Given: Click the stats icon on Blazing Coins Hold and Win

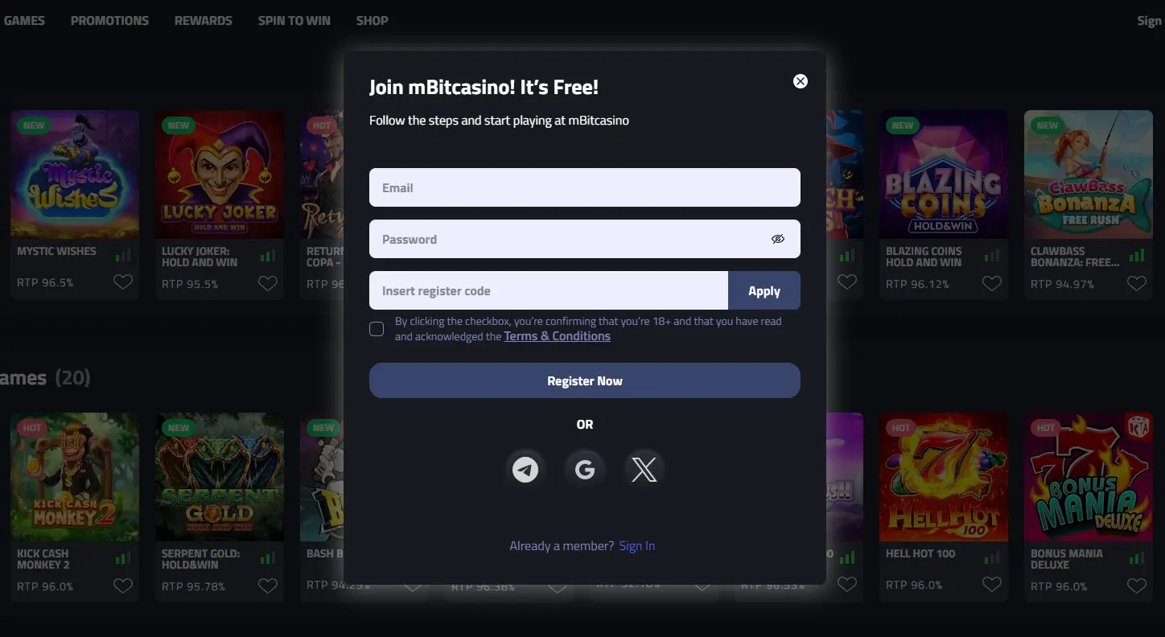Looking at the screenshot, I should coord(991,254).
